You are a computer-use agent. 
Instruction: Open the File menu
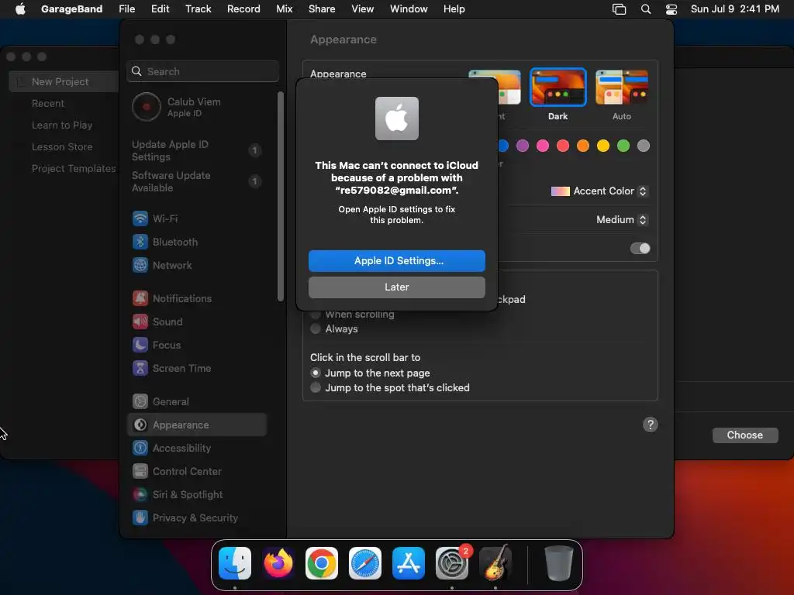[x=126, y=9]
